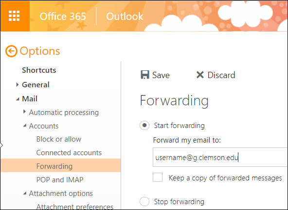The image size is (288, 210).
Task: Click the Outlook link in header
Action: click(125, 16)
